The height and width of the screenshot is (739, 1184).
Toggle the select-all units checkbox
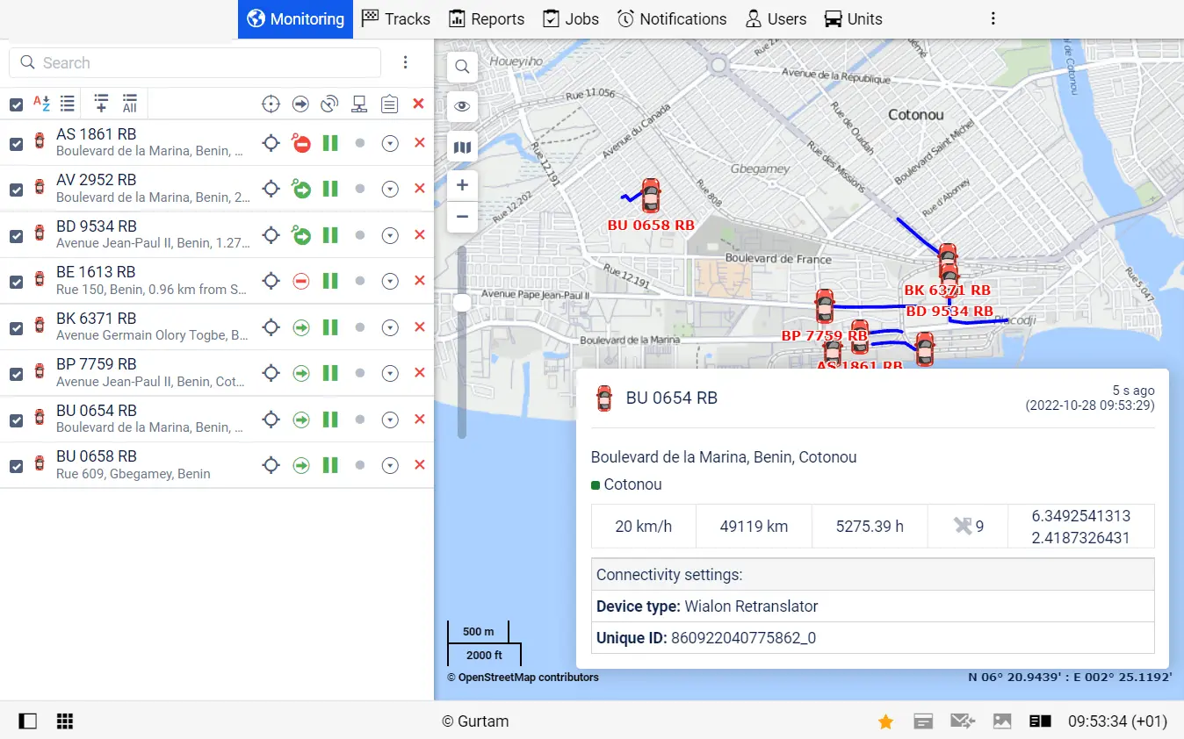[16, 104]
